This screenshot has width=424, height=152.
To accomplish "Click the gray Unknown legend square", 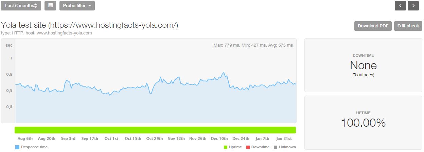I will point(276,147).
